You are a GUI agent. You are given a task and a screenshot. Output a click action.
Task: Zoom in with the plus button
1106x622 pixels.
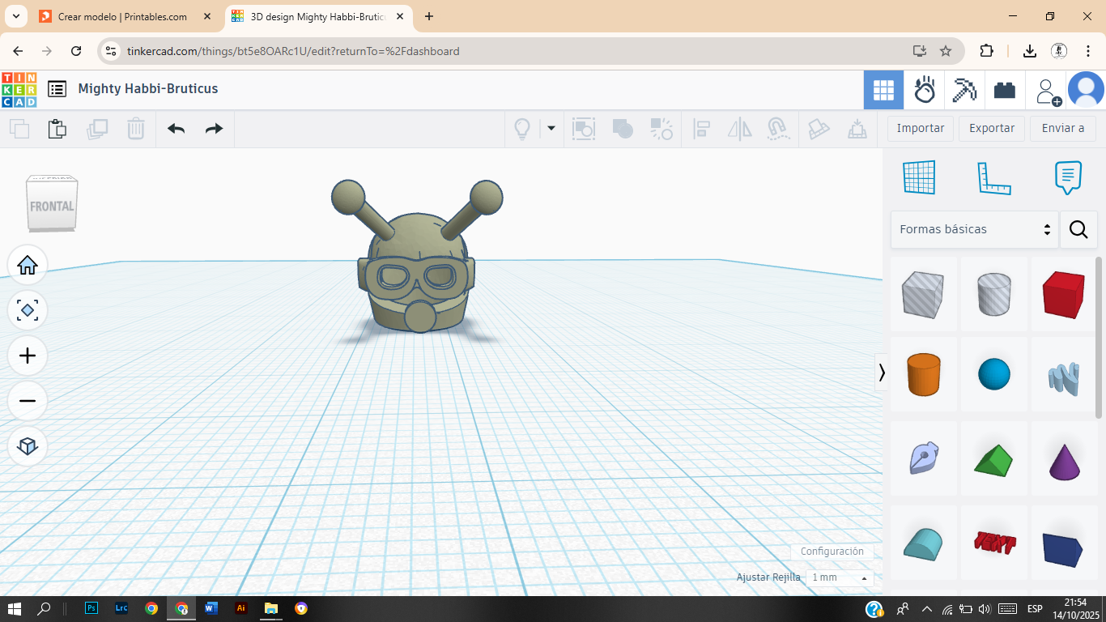click(28, 356)
